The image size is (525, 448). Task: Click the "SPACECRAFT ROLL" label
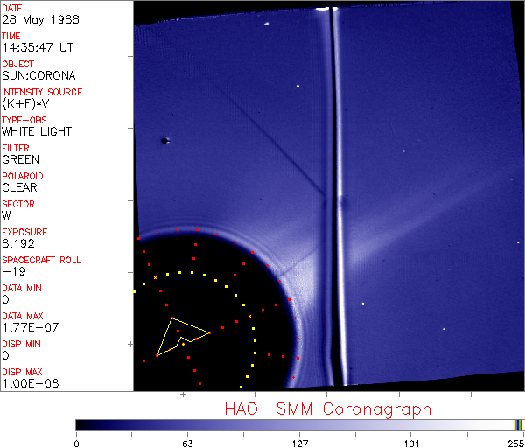(41, 260)
